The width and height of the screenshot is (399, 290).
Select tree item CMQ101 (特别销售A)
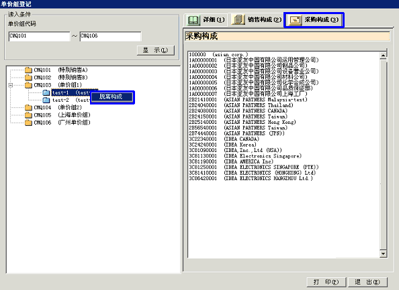point(60,70)
